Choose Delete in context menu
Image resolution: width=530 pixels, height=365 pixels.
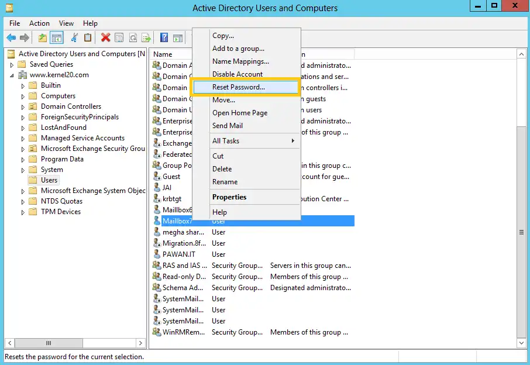246,169
